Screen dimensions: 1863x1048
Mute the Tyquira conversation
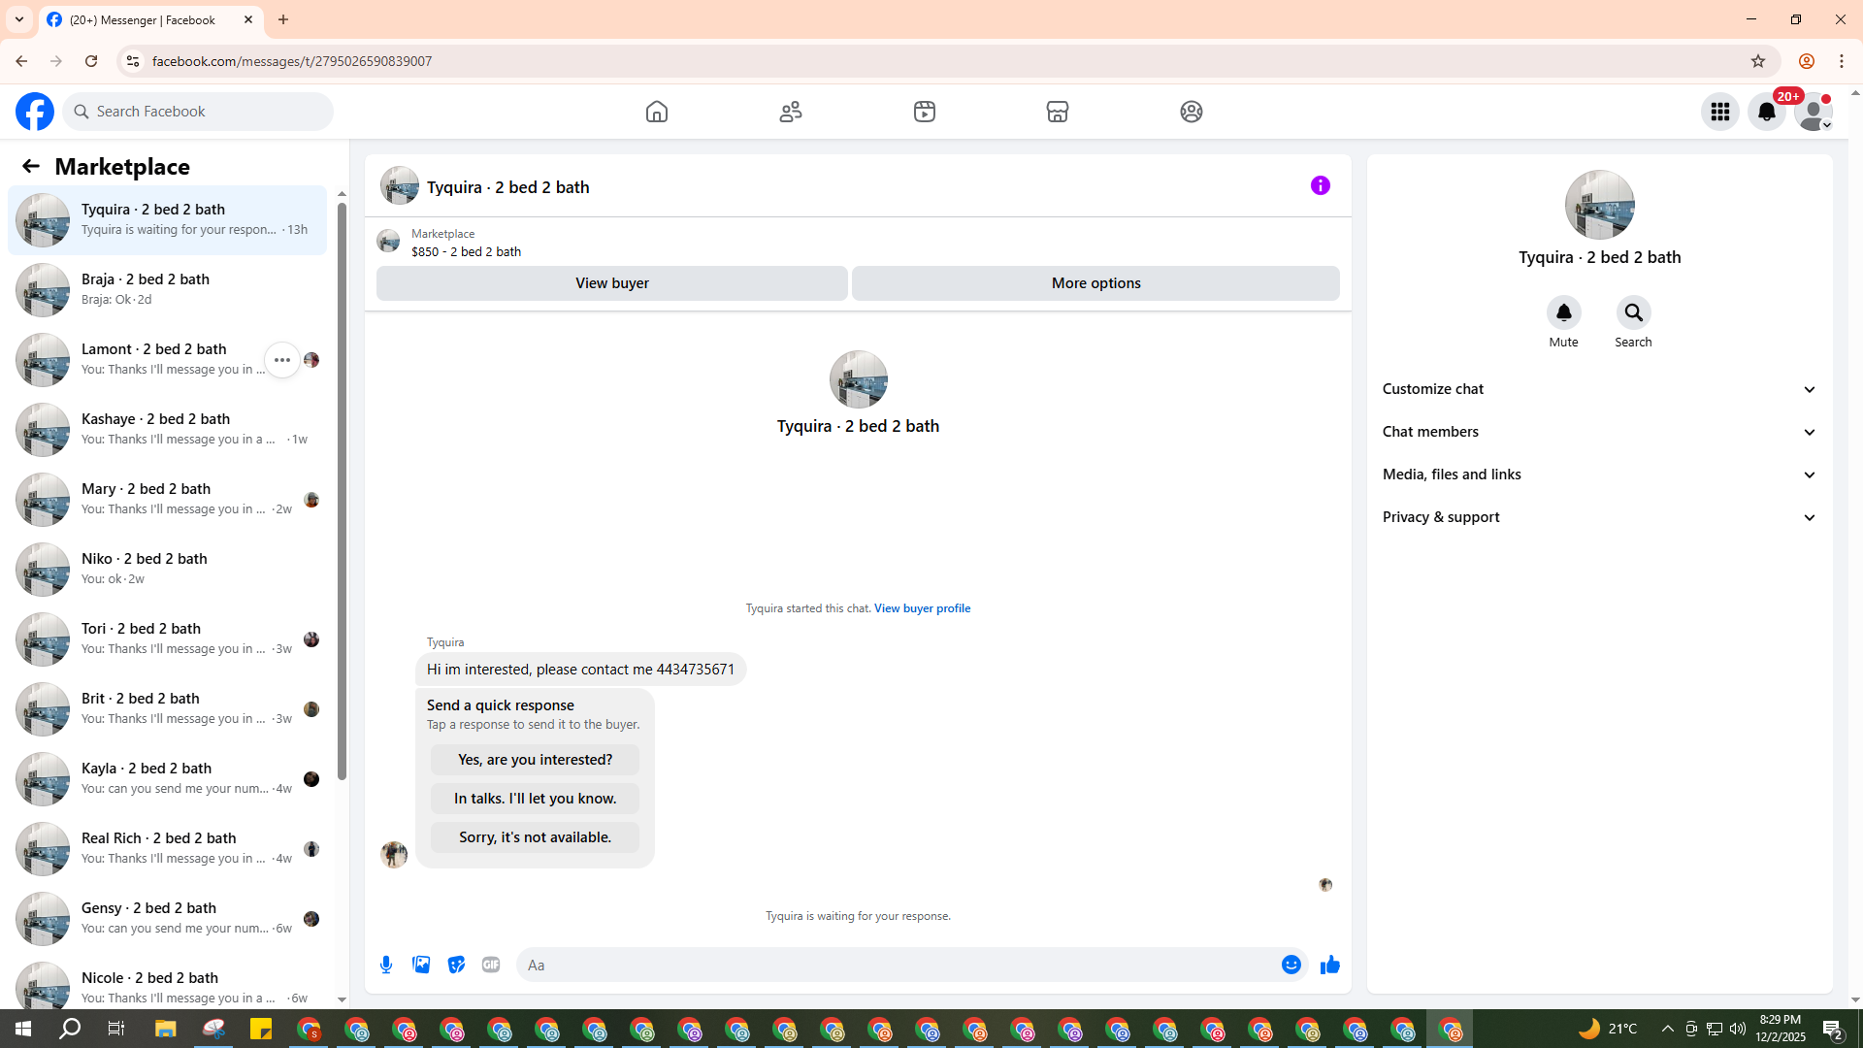(1563, 313)
